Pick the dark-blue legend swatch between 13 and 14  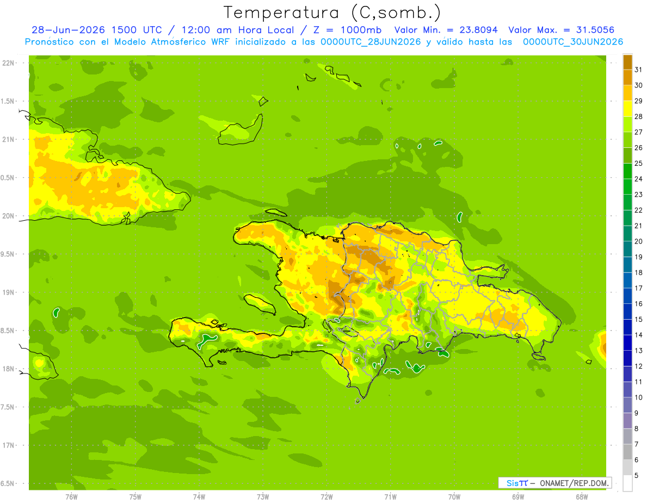coord(627,343)
